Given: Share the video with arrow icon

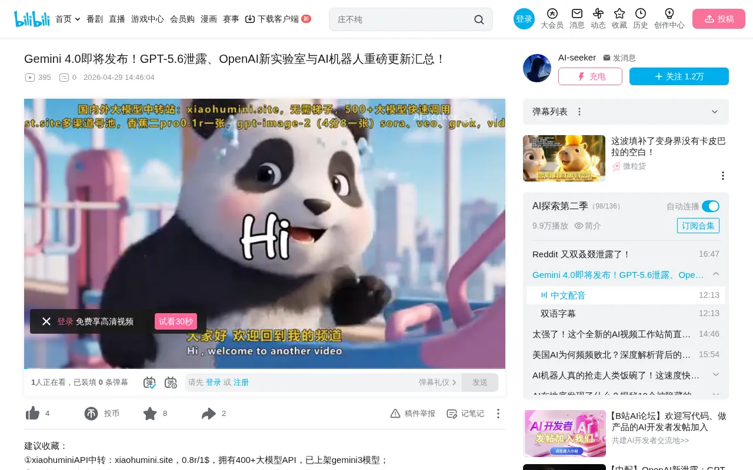Looking at the screenshot, I should [209, 414].
